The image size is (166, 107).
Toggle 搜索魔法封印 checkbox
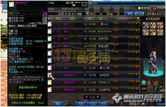pyautogui.click(x=165, y=14)
